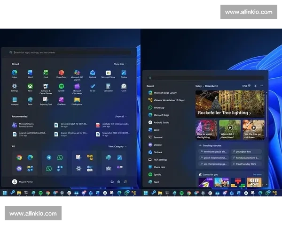
Task: Open Microsoft Clipchamp from pinned apps
Action: click(x=77, y=87)
